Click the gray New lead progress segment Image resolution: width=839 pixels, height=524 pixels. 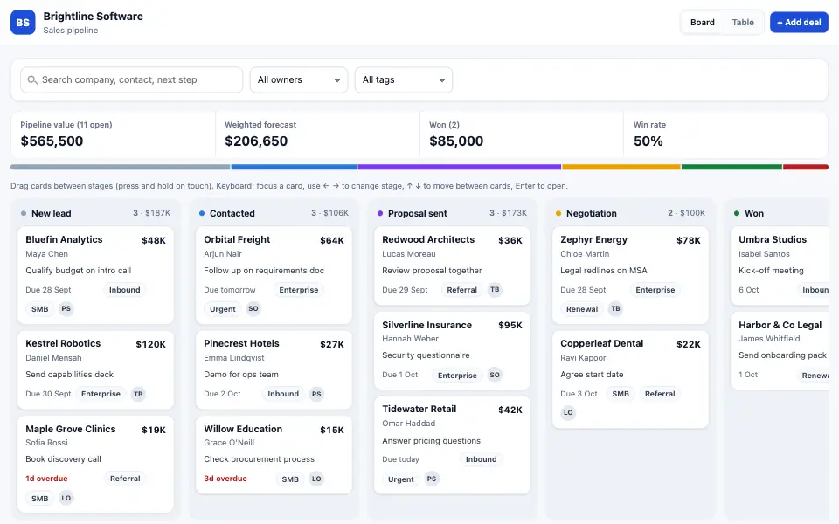coord(121,168)
